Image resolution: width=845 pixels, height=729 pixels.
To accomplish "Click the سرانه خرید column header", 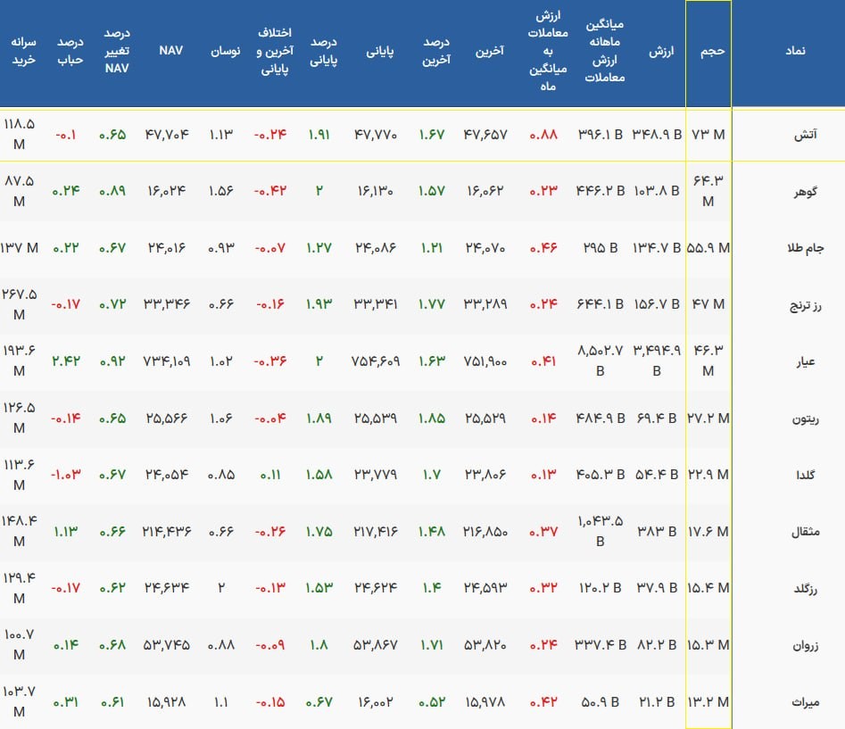I will point(24,51).
